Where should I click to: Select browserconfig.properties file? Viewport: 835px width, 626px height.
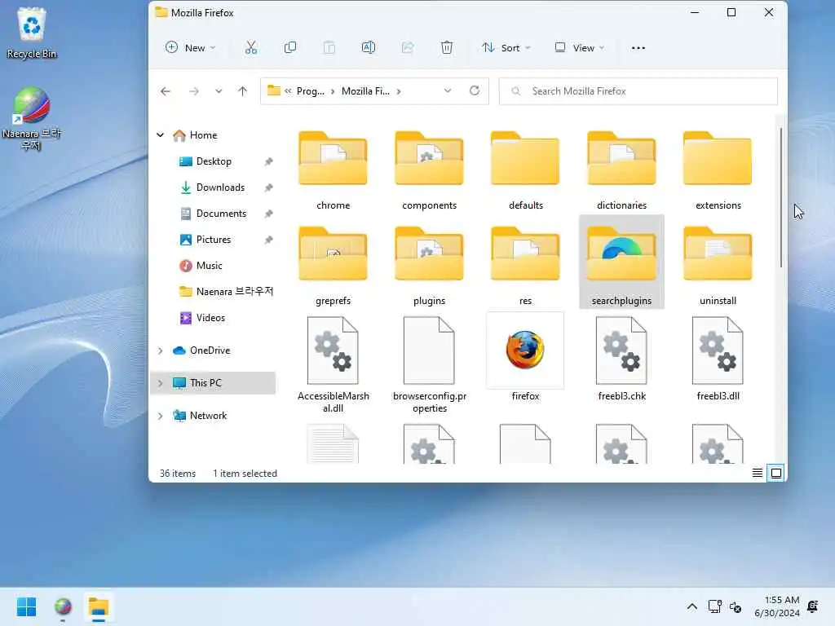tap(429, 364)
